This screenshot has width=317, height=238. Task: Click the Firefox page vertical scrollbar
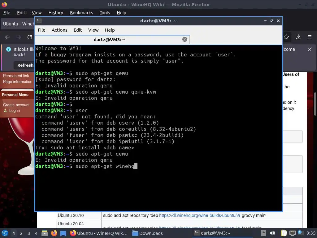tap(315, 104)
